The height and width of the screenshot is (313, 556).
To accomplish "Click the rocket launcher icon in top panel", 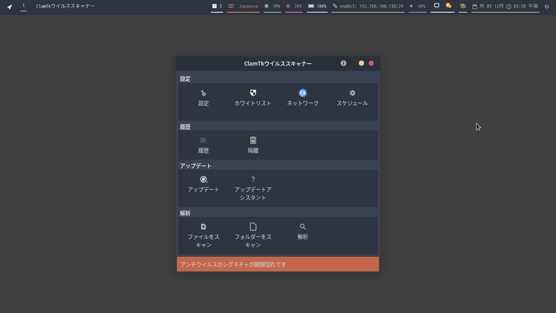I will (10, 7).
